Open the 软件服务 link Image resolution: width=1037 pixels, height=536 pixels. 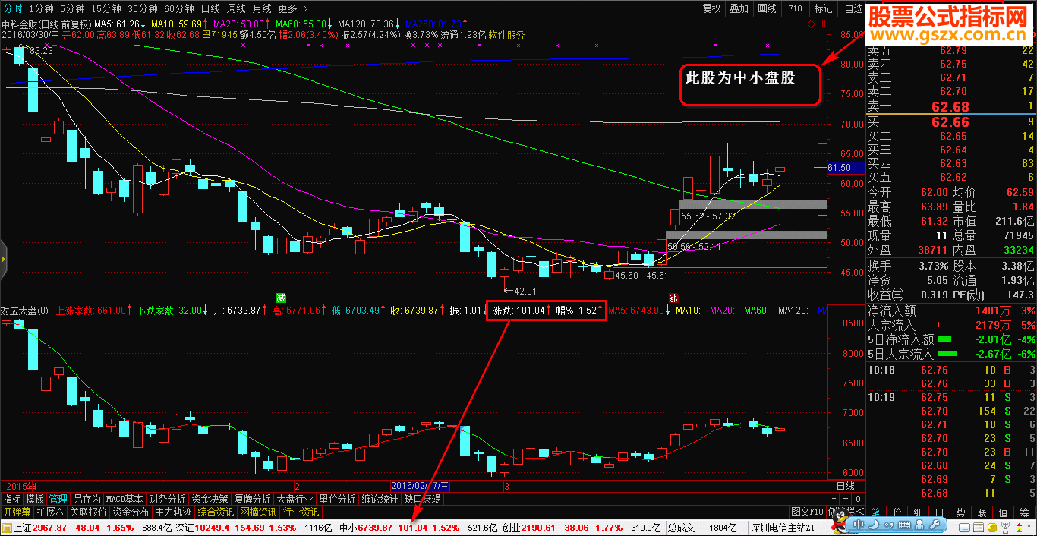click(506, 35)
